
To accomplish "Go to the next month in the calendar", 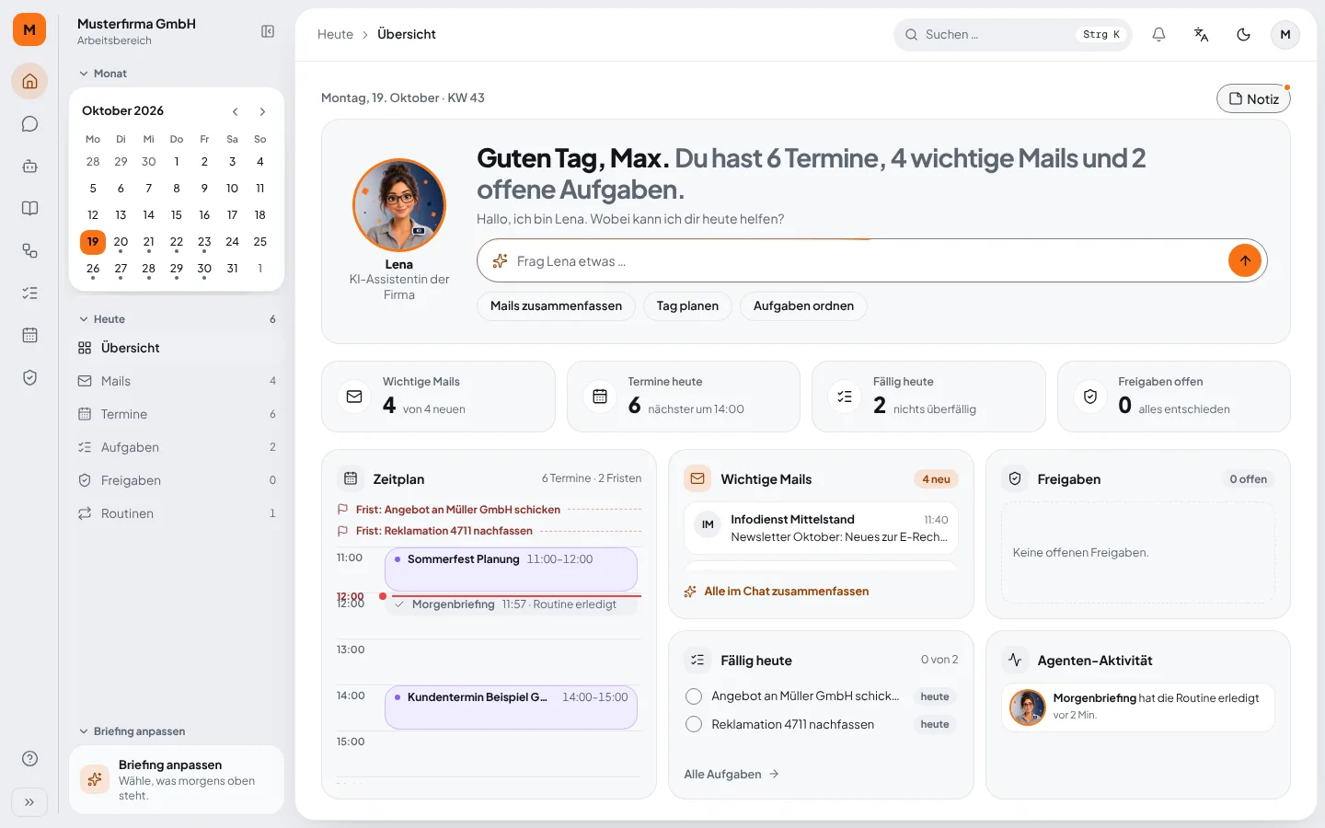I will click(262, 111).
